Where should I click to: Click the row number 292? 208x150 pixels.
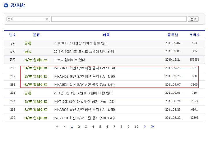tap(13, 118)
